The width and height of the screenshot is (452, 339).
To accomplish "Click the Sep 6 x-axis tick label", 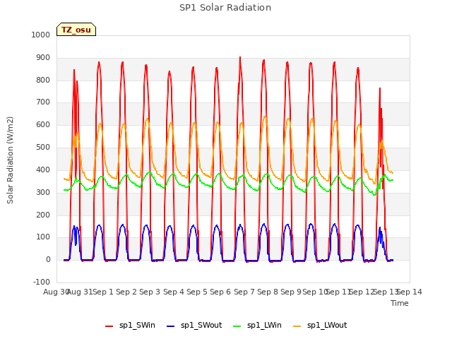I will pyautogui.click(x=220, y=292).
